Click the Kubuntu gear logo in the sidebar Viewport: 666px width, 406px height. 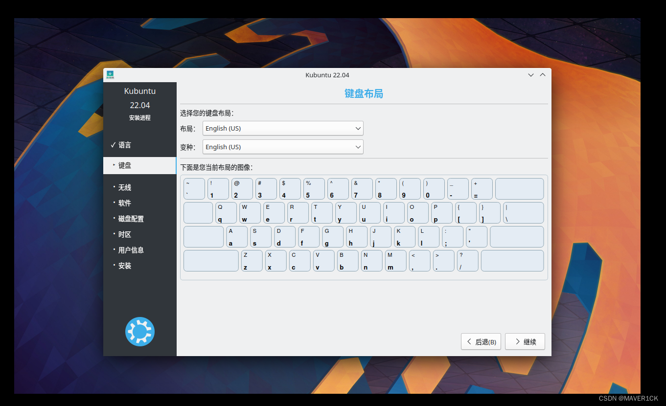[x=140, y=332]
